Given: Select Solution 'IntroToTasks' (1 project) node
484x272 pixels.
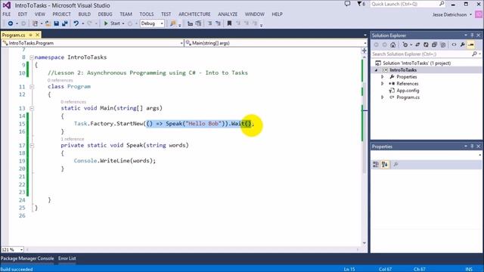Looking at the screenshot, I should (x=417, y=63).
